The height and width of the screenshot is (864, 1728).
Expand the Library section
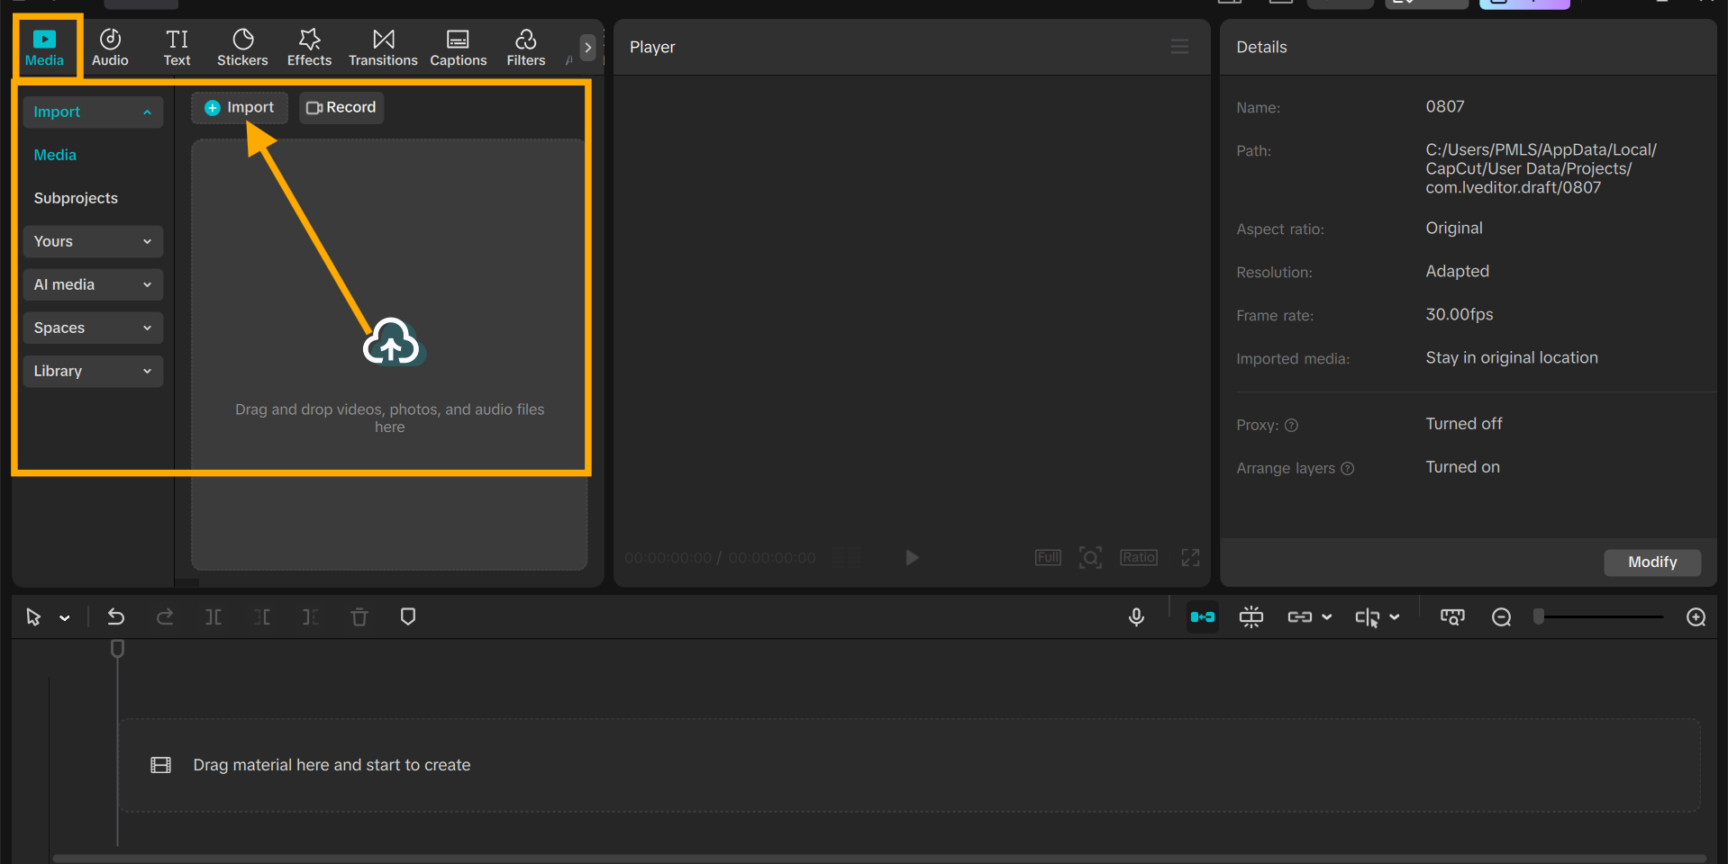93,371
